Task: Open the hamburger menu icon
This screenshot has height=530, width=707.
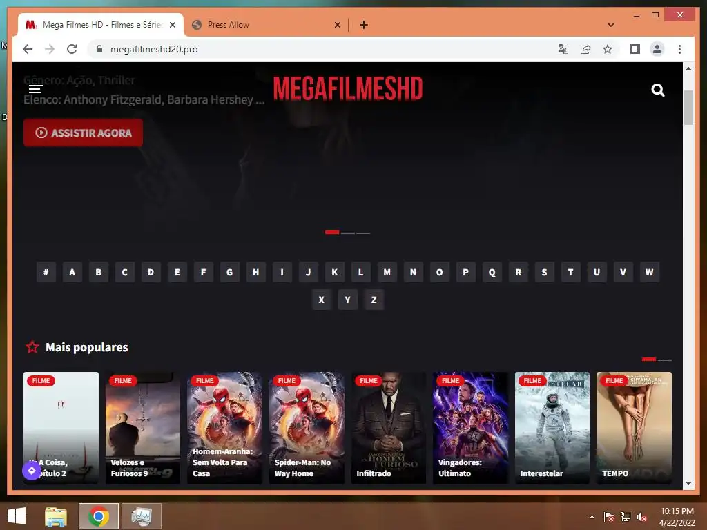Action: click(x=36, y=89)
